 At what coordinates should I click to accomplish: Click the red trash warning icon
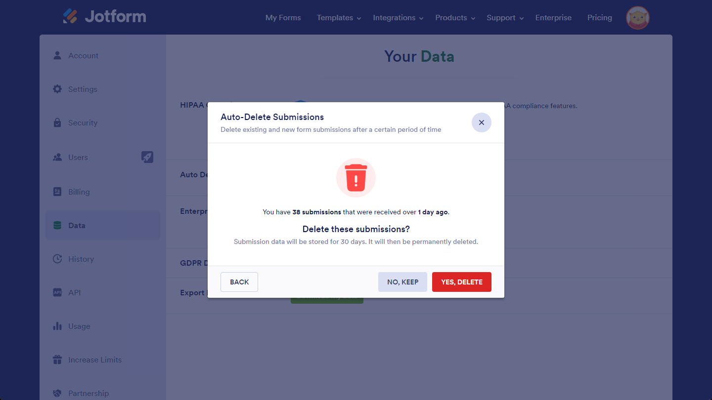tap(356, 178)
